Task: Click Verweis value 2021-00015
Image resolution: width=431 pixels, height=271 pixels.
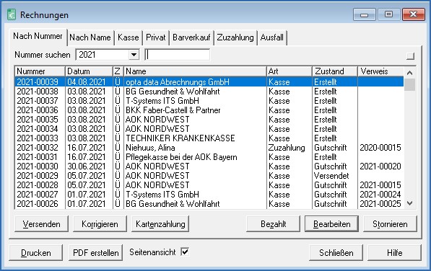Action: 380,185
